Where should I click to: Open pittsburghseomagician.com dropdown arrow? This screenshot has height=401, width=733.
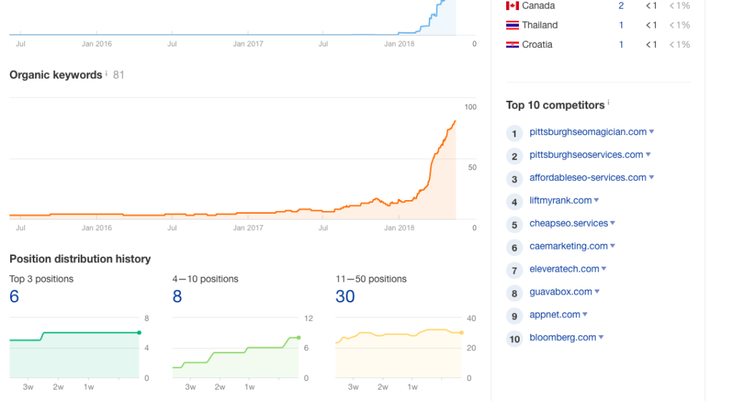(x=651, y=132)
